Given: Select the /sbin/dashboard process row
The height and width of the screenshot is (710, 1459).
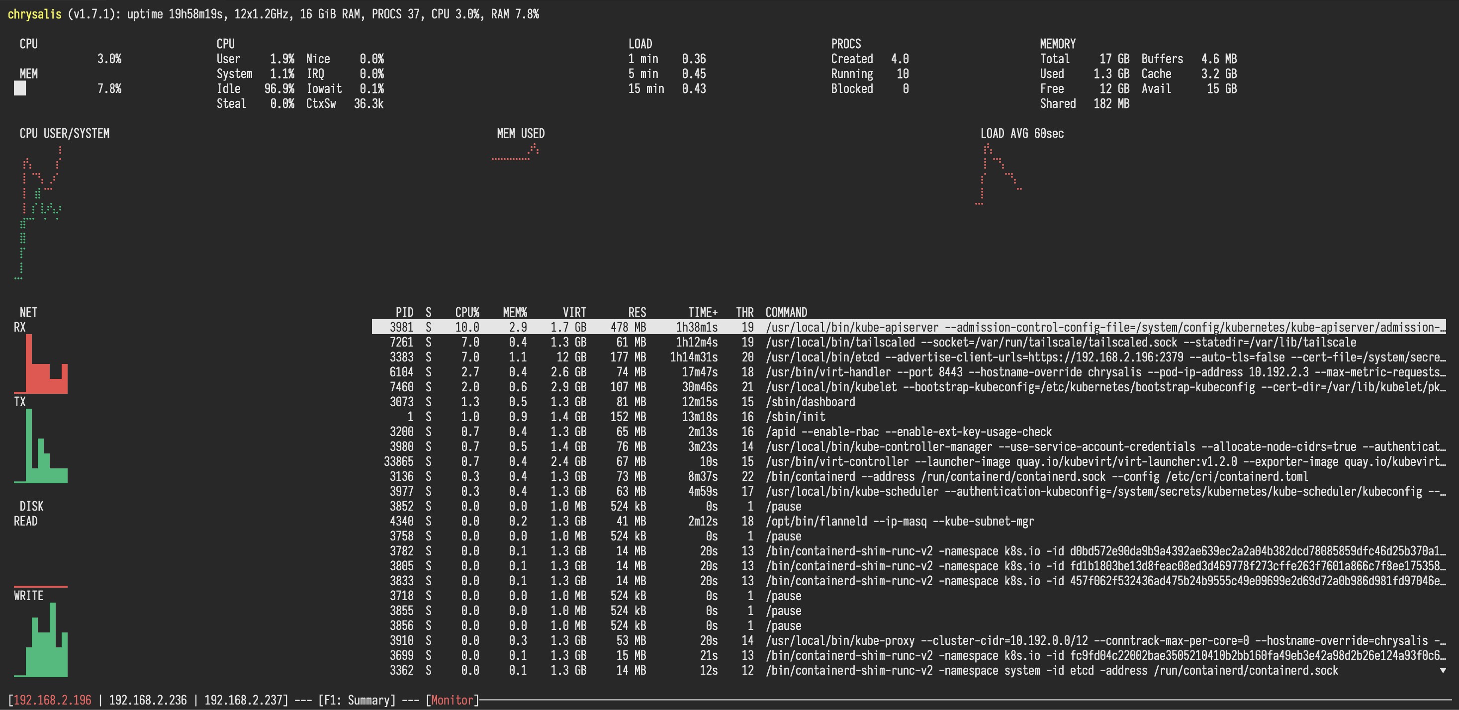Looking at the screenshot, I should pos(810,402).
